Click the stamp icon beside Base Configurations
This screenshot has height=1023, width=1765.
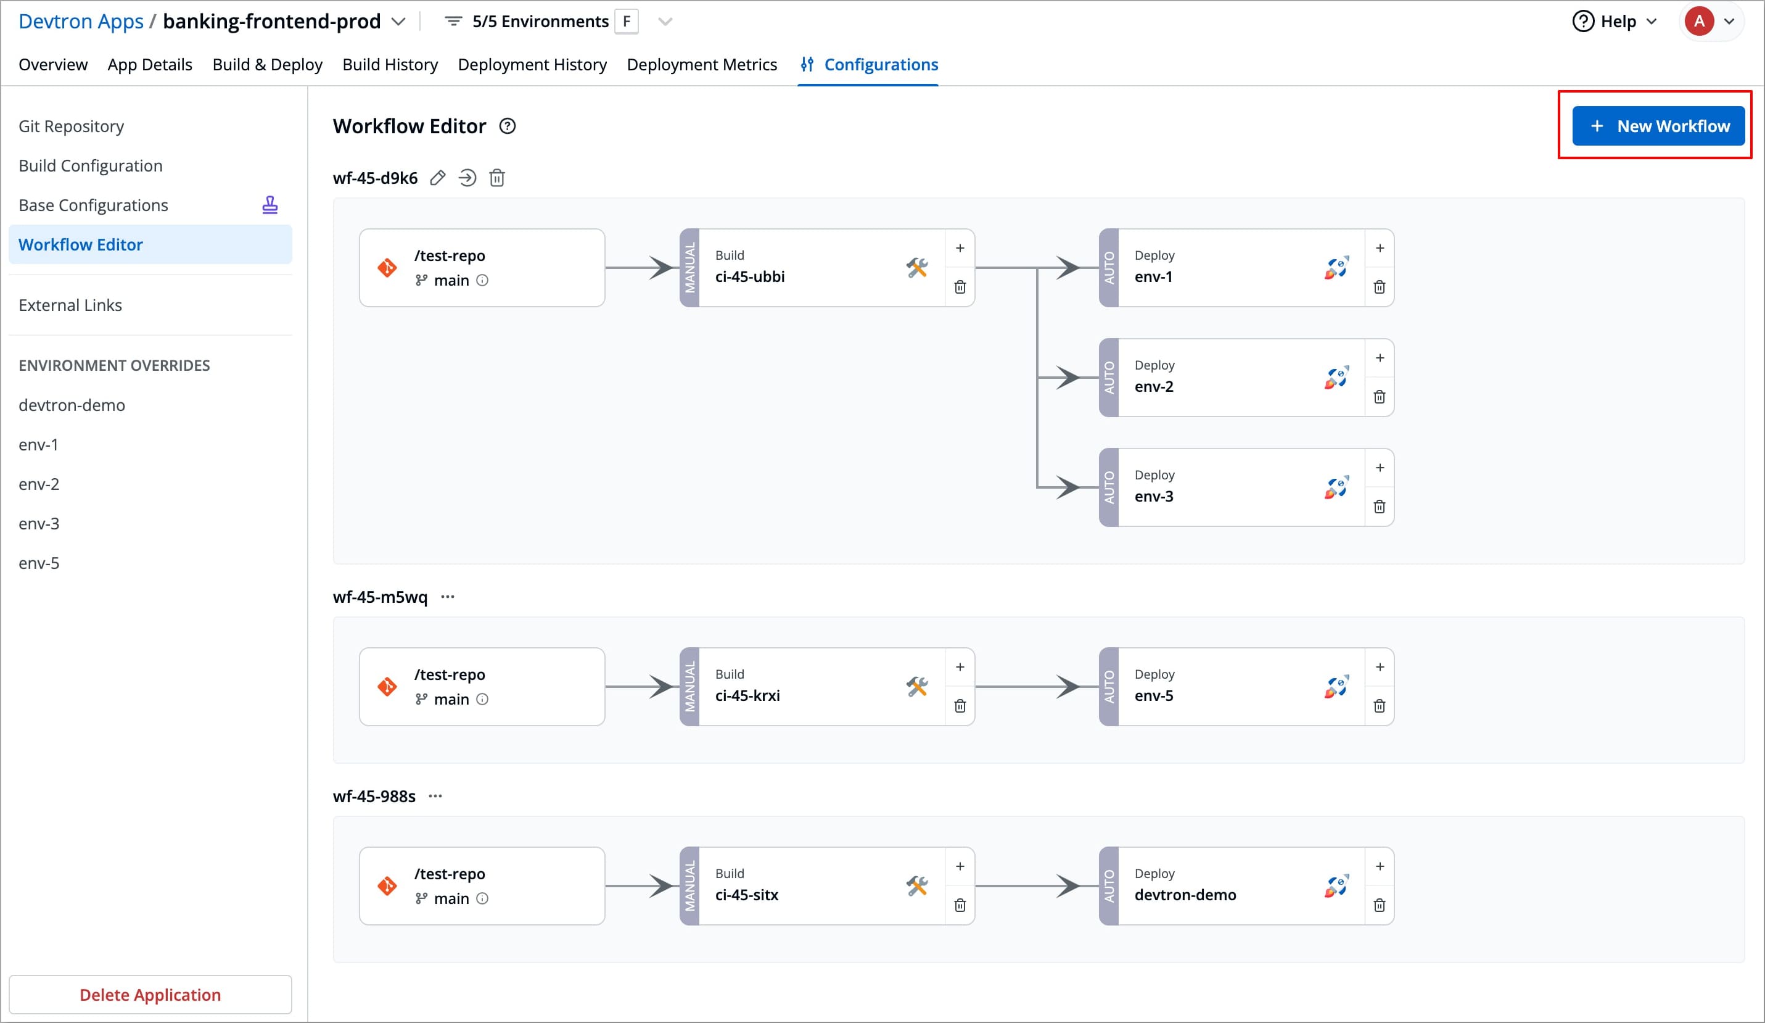(x=270, y=205)
